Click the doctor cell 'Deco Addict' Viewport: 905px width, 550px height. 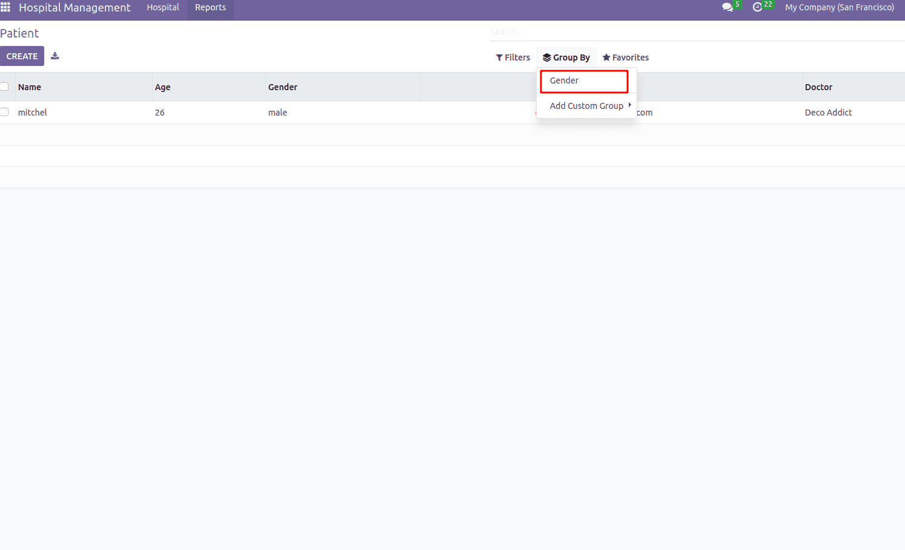pos(828,113)
